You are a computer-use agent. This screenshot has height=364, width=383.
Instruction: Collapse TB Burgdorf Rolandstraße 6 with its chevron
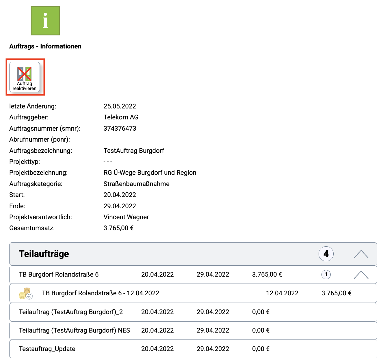click(361, 275)
